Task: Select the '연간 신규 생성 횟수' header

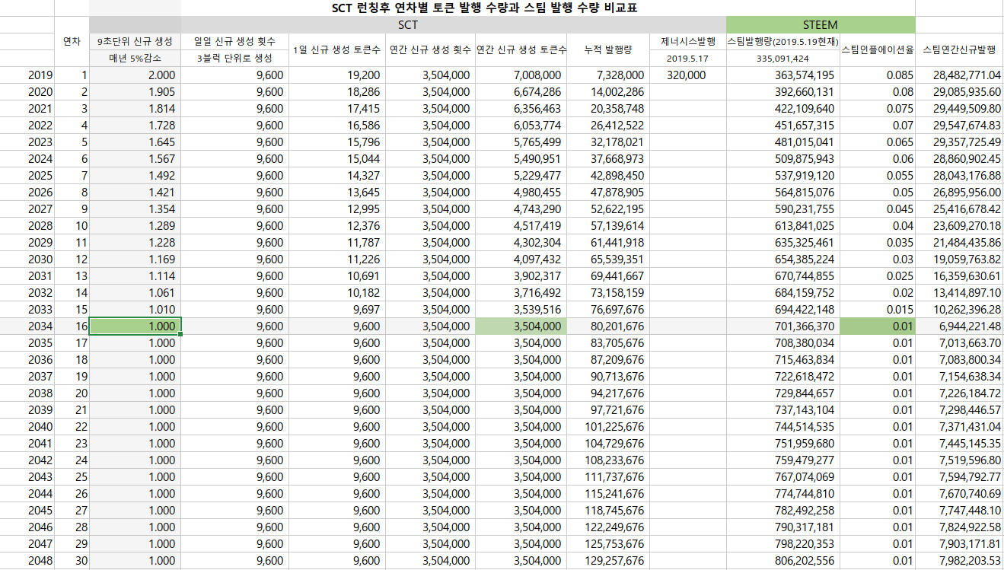Action: (x=430, y=50)
